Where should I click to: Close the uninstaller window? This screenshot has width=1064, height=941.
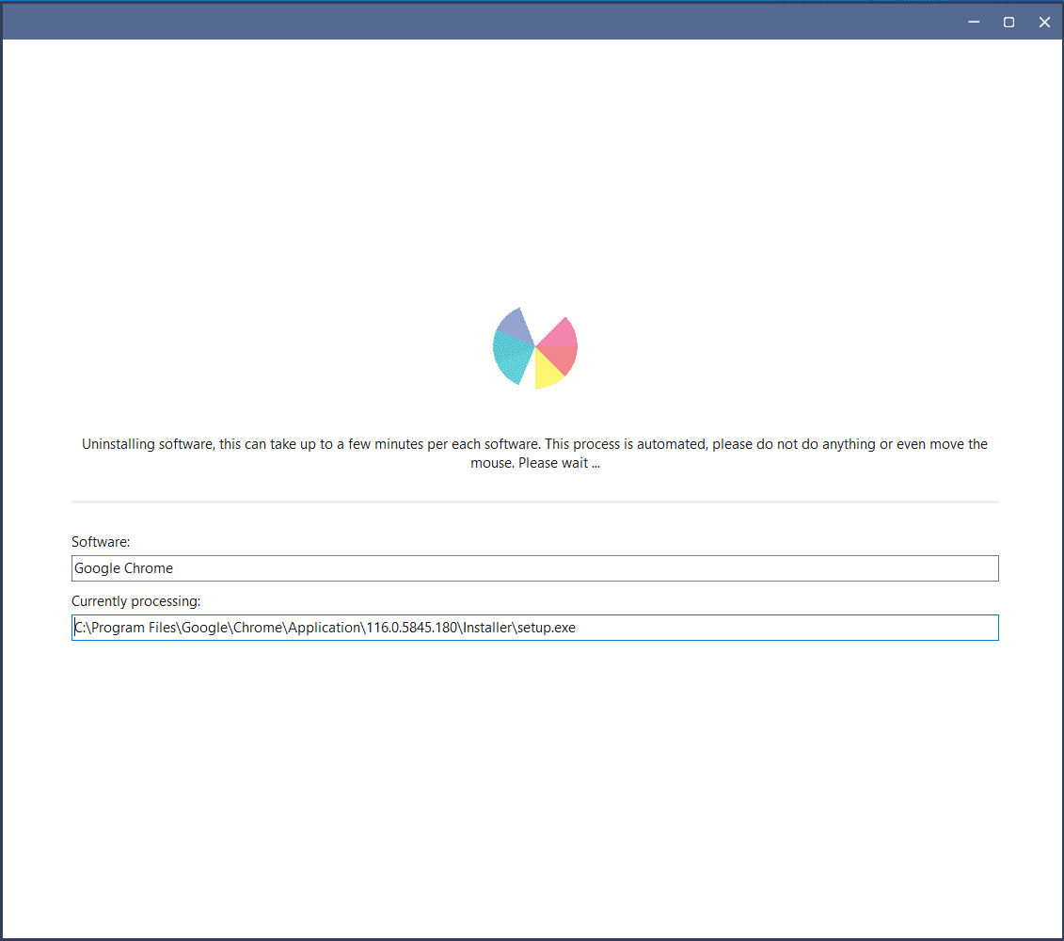1044,22
